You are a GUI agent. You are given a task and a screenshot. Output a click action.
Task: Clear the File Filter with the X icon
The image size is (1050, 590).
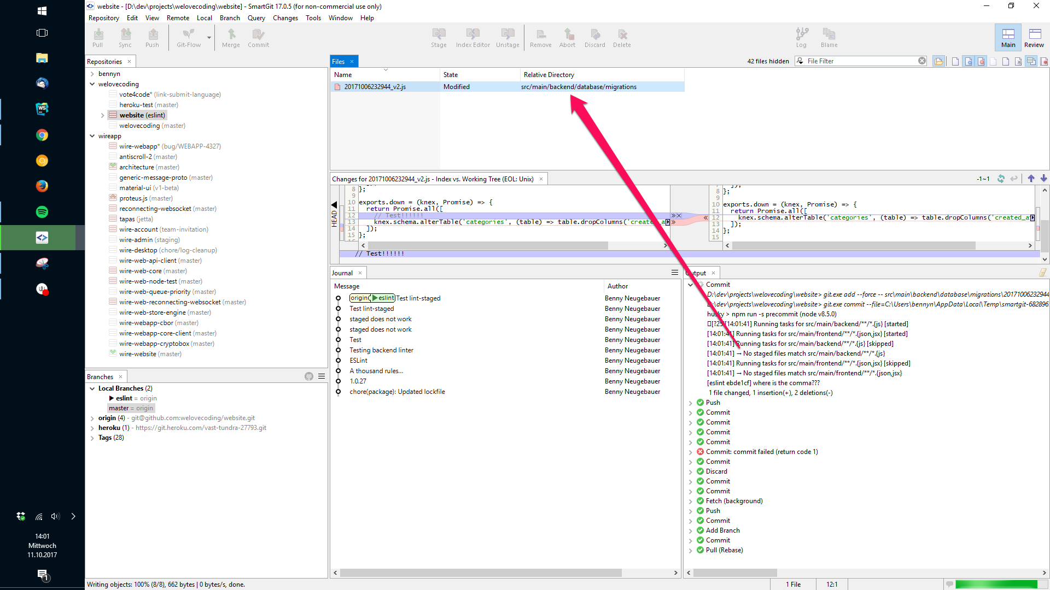(922, 61)
